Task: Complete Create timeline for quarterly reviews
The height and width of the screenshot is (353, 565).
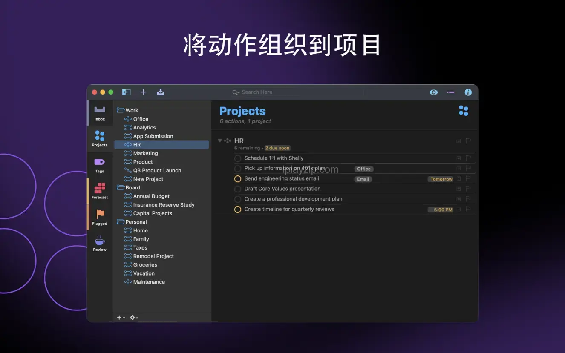Action: coord(238,210)
